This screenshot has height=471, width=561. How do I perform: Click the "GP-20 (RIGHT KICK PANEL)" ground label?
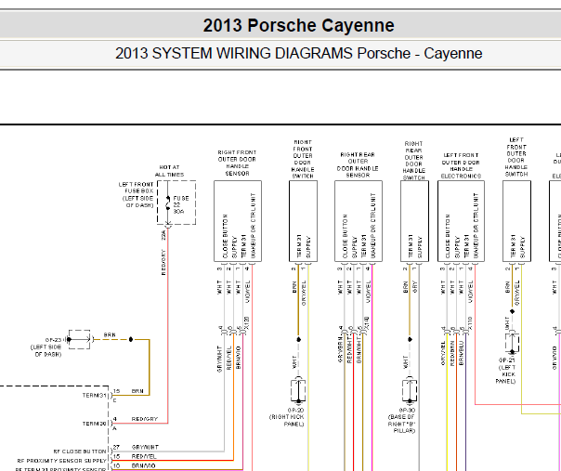287,417
